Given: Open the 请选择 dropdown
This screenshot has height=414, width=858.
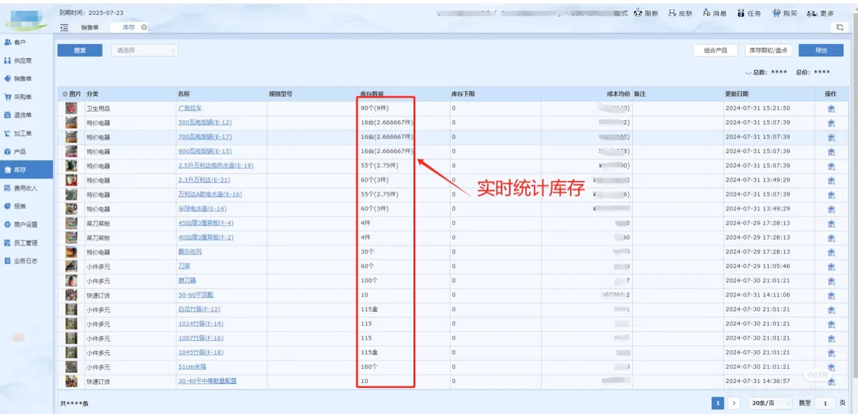Looking at the screenshot, I should coord(145,51).
